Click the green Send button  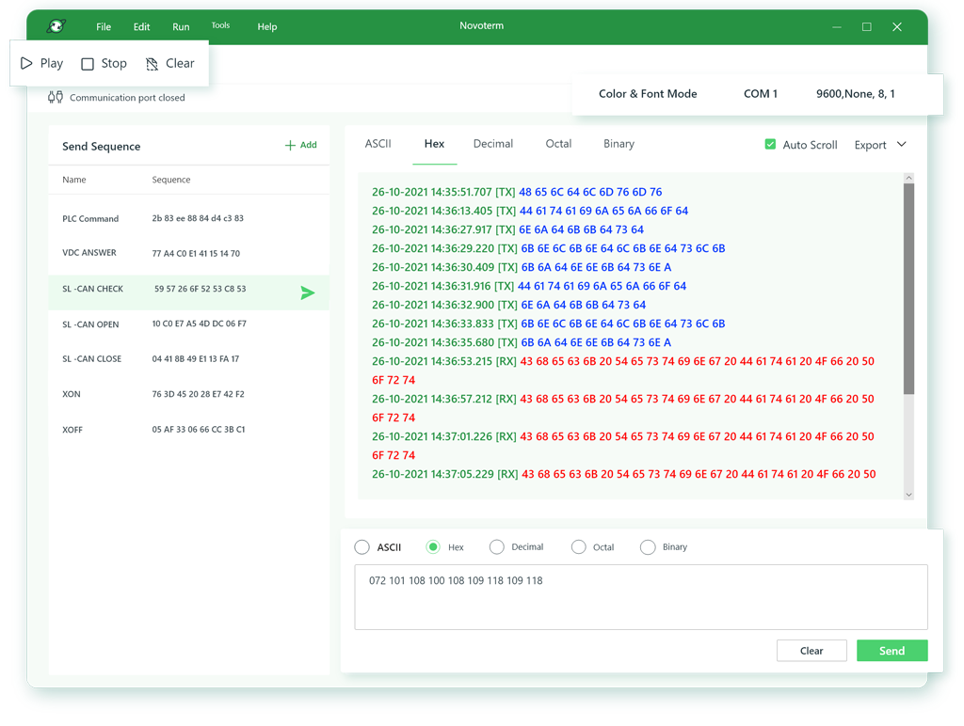(892, 651)
